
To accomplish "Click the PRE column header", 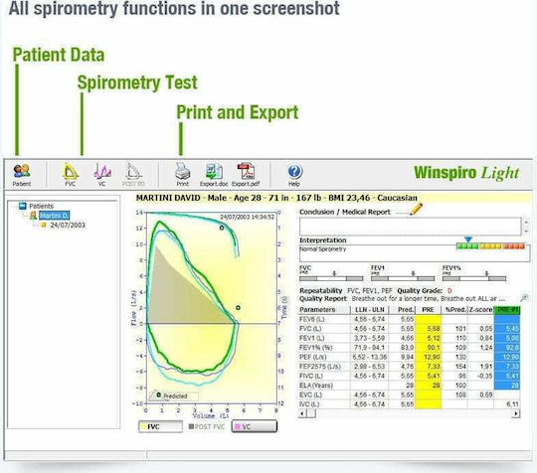I will [x=428, y=310].
